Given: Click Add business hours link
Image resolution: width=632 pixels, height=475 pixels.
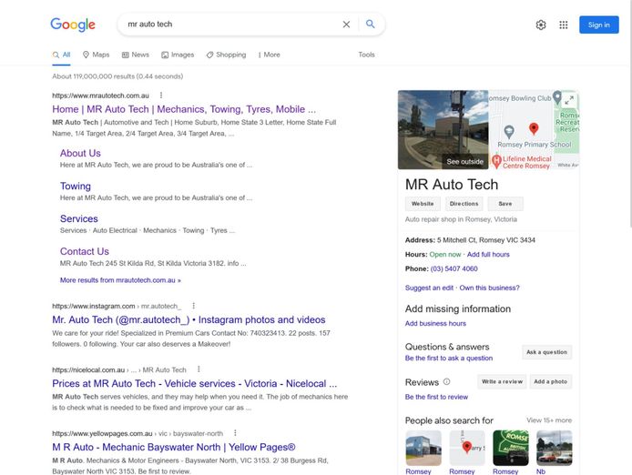Looking at the screenshot, I should [435, 324].
